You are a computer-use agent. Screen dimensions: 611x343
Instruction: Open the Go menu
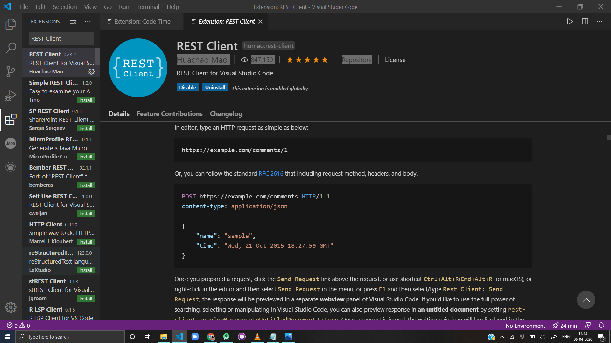pyautogui.click(x=108, y=7)
